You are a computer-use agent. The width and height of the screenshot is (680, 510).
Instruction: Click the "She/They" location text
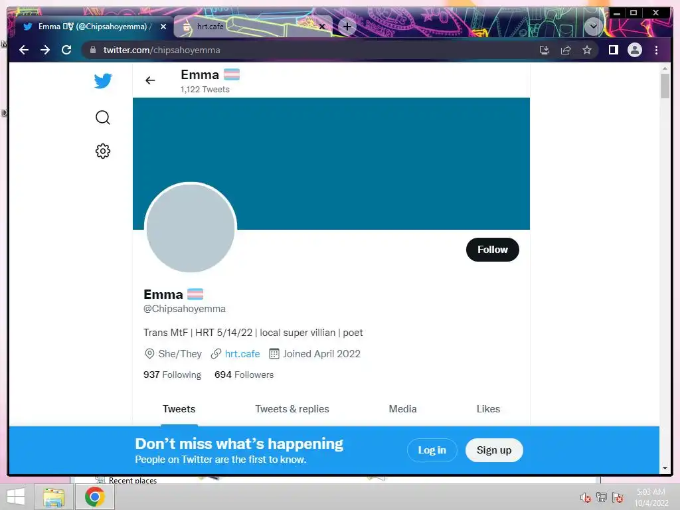180,354
